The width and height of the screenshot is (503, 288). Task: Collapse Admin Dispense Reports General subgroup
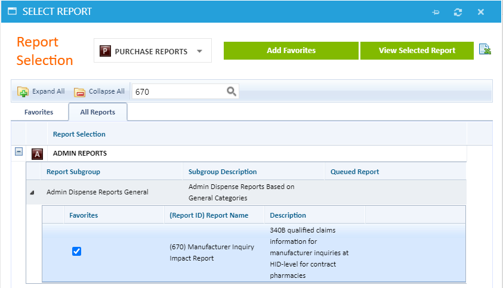(x=32, y=193)
